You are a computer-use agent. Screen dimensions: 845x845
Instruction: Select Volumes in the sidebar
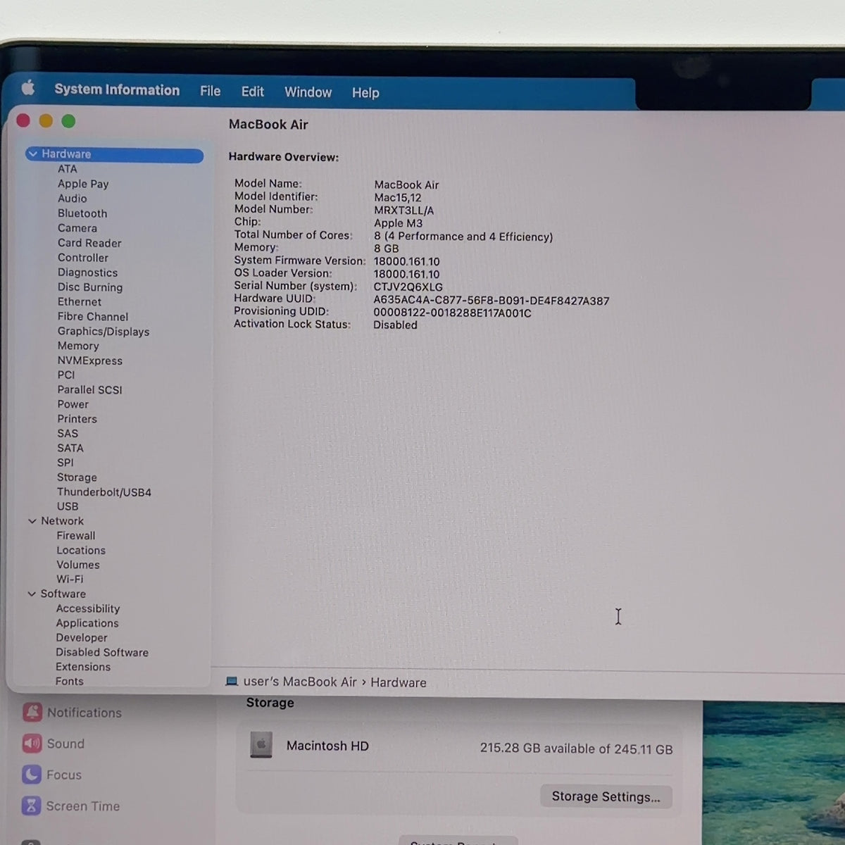tap(78, 565)
